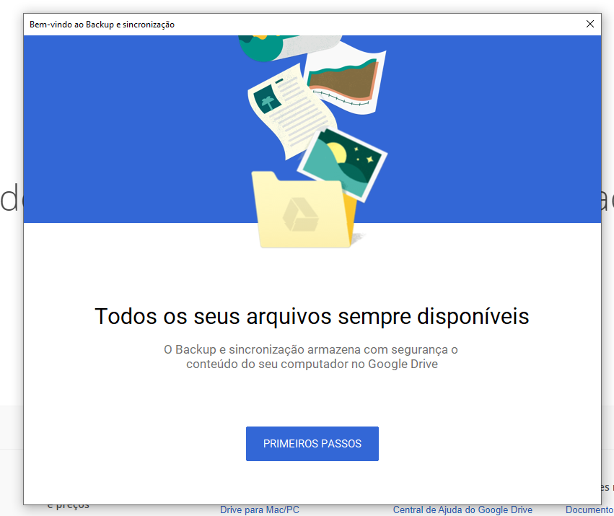Click the PRIMEIROS PASSOS button

[x=312, y=444]
